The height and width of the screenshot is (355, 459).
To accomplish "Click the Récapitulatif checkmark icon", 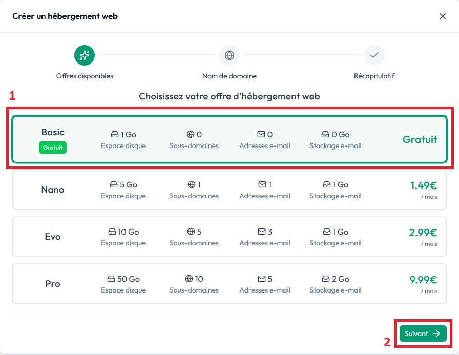I will 374,55.
